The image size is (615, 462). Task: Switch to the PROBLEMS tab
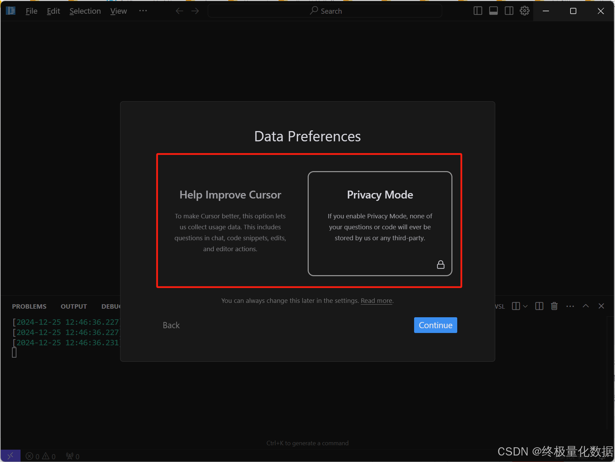(x=29, y=306)
